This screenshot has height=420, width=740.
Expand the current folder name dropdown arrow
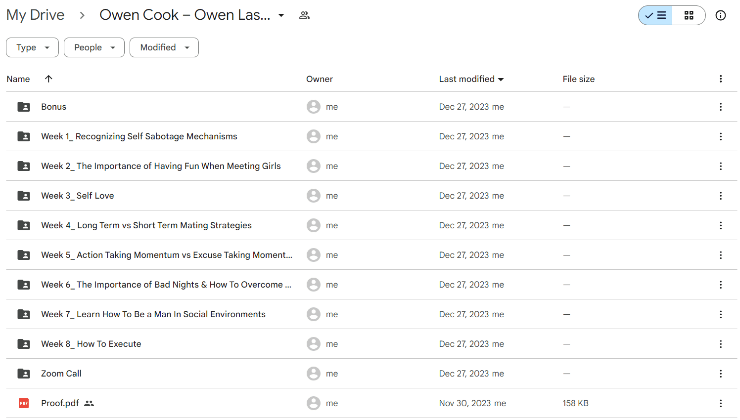point(281,15)
